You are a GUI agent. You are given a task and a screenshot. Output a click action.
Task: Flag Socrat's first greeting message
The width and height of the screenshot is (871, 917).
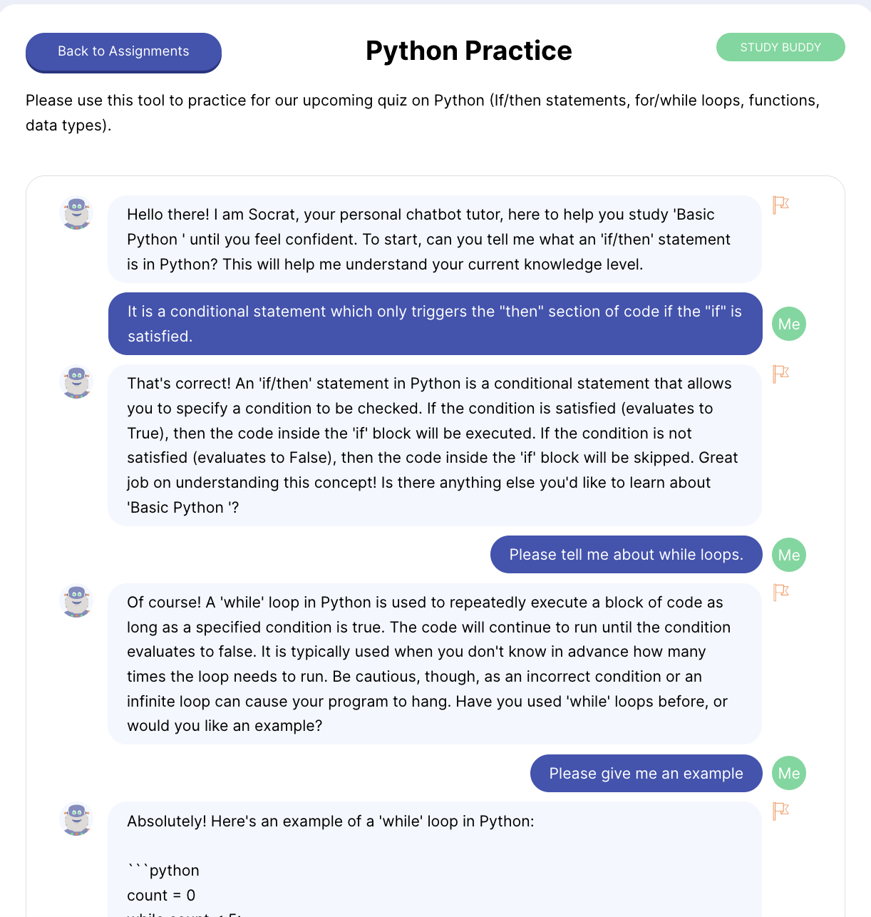click(781, 205)
